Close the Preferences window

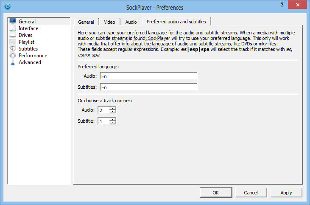(297, 5)
